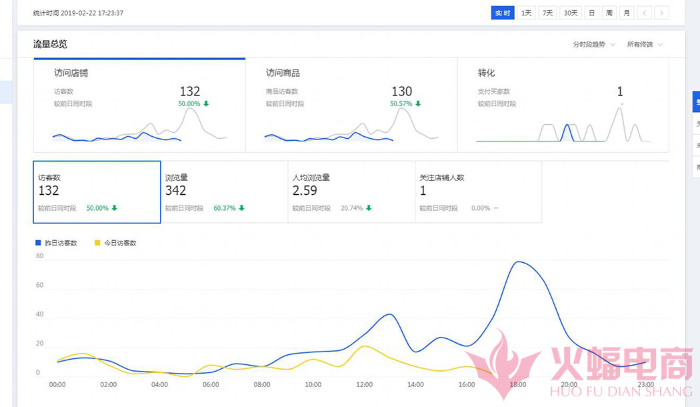Click the next period arrow button
700x407 pixels.
click(661, 13)
